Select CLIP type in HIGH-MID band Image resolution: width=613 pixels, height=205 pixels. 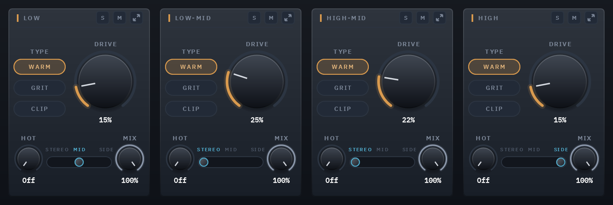point(343,109)
